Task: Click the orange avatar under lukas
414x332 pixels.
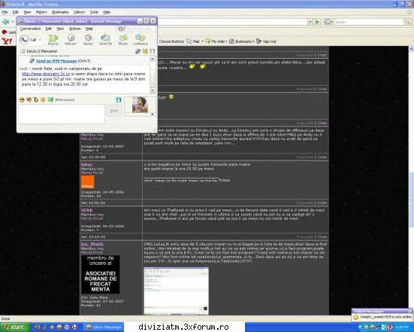Action: coord(87,182)
